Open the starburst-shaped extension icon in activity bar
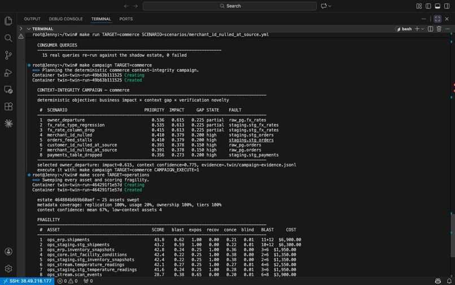Viewport: 455px width, 285px height. (8, 124)
